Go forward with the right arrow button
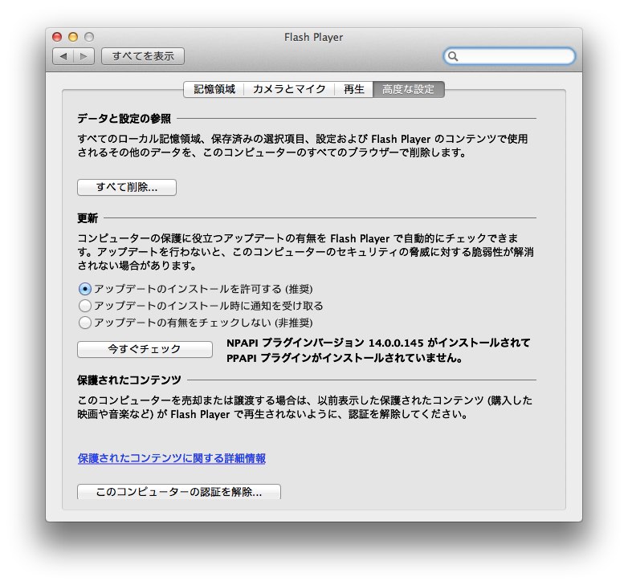Screen dimensions: 628x585 [x=84, y=56]
